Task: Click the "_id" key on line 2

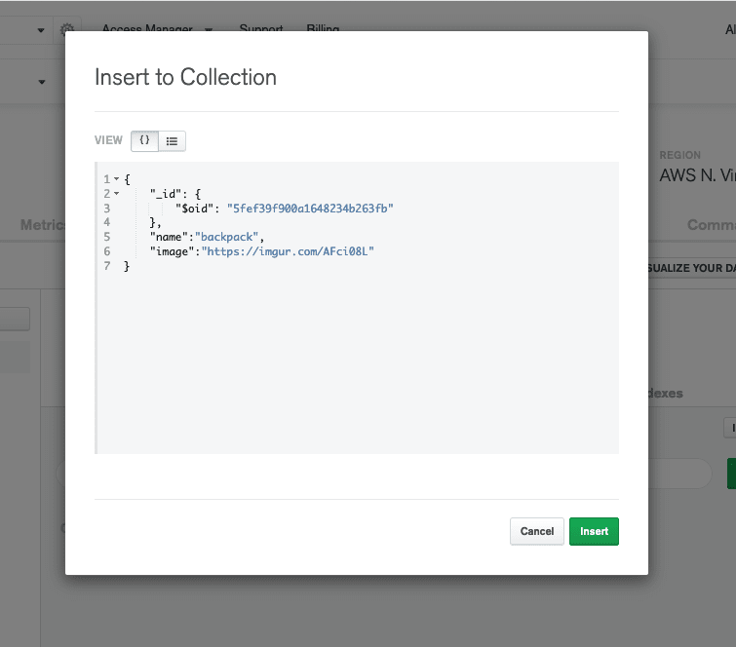Action: (166, 194)
